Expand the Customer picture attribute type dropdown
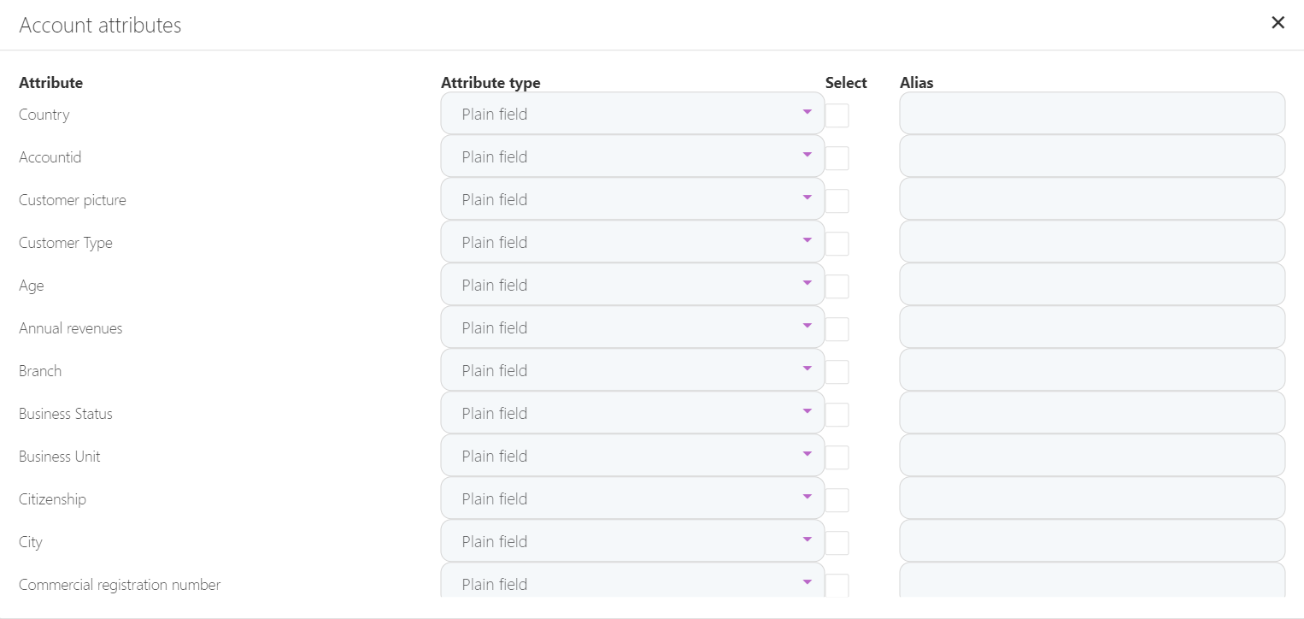The image size is (1304, 619). click(x=632, y=199)
